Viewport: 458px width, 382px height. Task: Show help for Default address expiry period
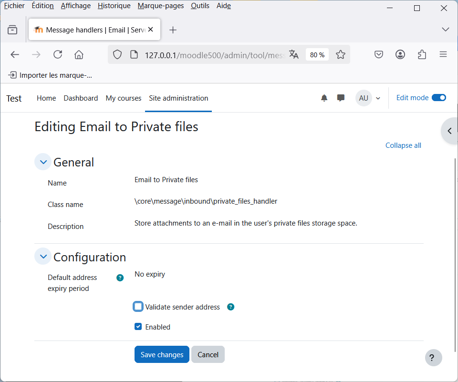point(120,278)
